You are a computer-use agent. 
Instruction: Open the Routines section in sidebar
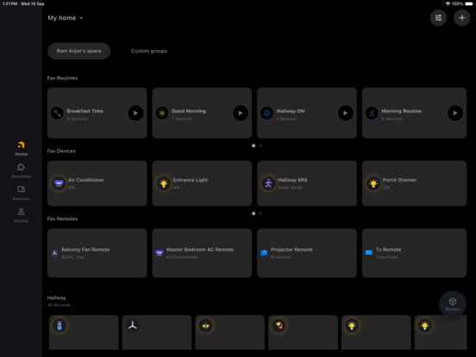pyautogui.click(x=21, y=171)
